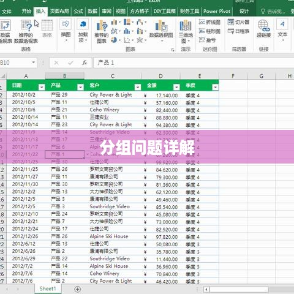294x294 pixels.
Task: Expand the column chart type dropdown arrow
Action: [119, 22]
